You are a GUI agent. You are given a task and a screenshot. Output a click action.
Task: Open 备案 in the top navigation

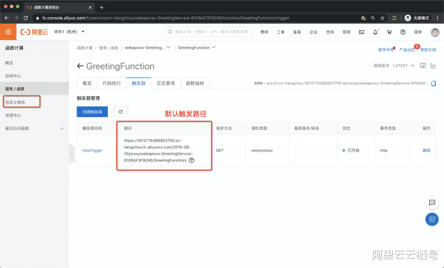tap(297, 32)
